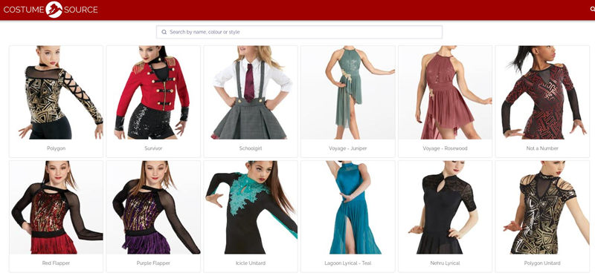Click the 'Survivor' costume title text
Screen dimensions: 595x276
[153, 148]
